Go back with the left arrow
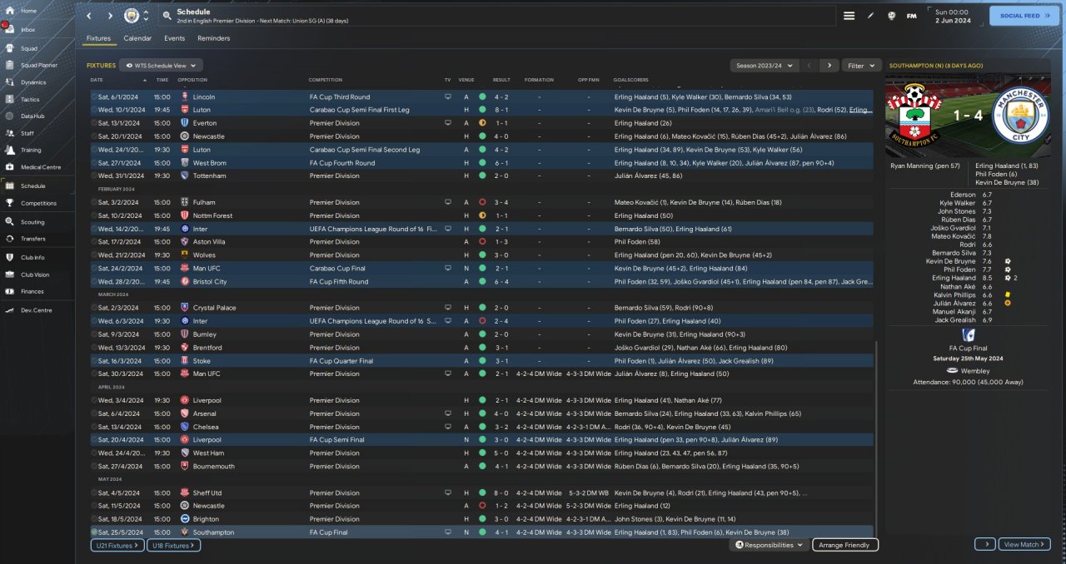The height and width of the screenshot is (564, 1066). point(89,16)
